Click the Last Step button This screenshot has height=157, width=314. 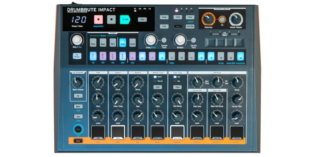[190, 26]
